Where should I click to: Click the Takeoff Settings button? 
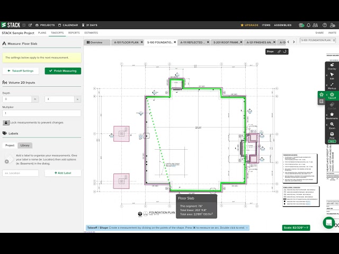[x=21, y=71]
